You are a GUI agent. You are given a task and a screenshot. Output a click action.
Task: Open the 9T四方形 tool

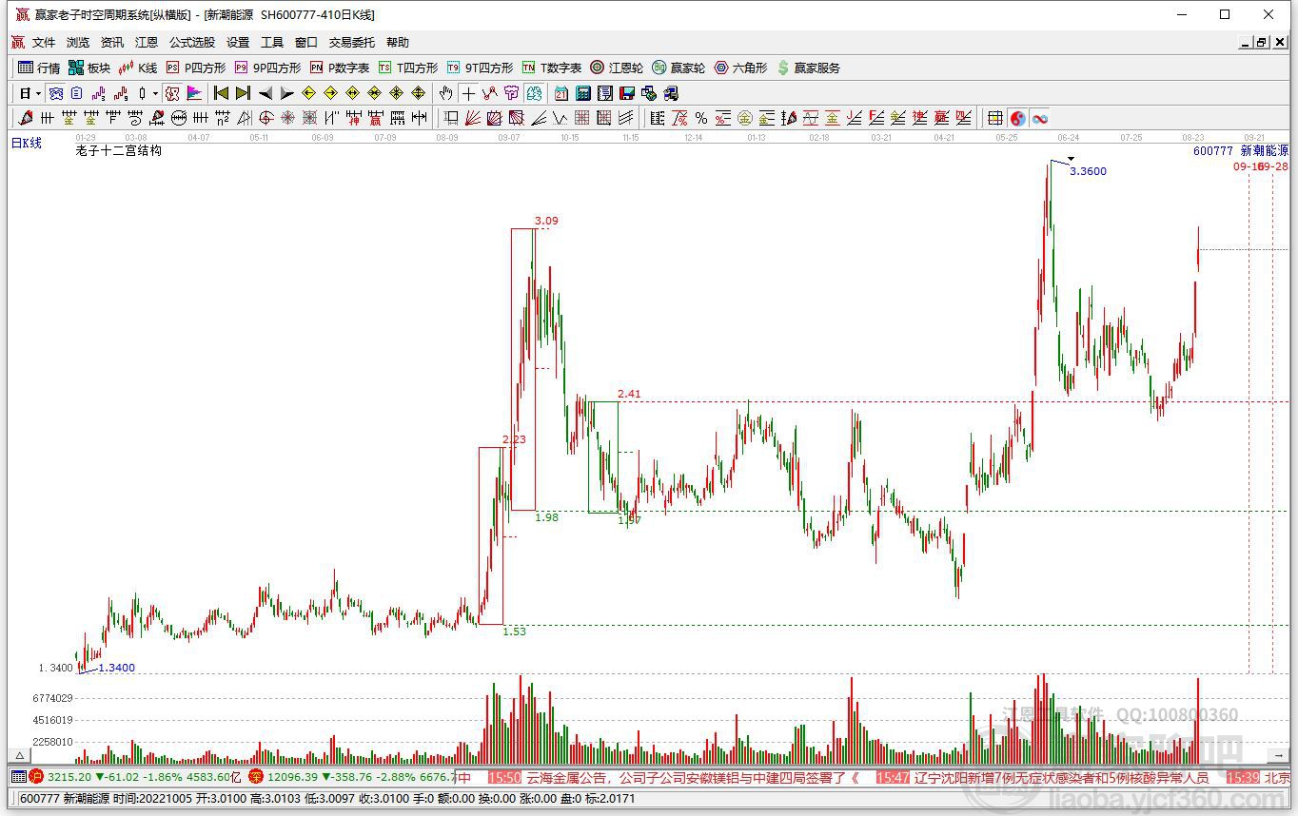pyautogui.click(x=480, y=68)
